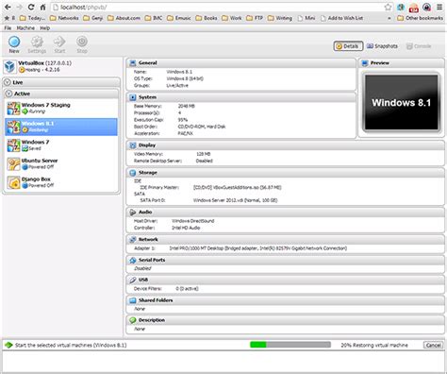
Task: Collapse the USB section header
Action: tap(286, 280)
